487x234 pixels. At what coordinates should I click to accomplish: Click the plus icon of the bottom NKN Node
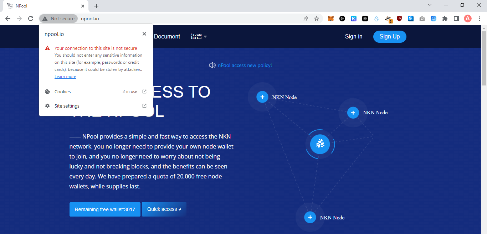[310, 217]
